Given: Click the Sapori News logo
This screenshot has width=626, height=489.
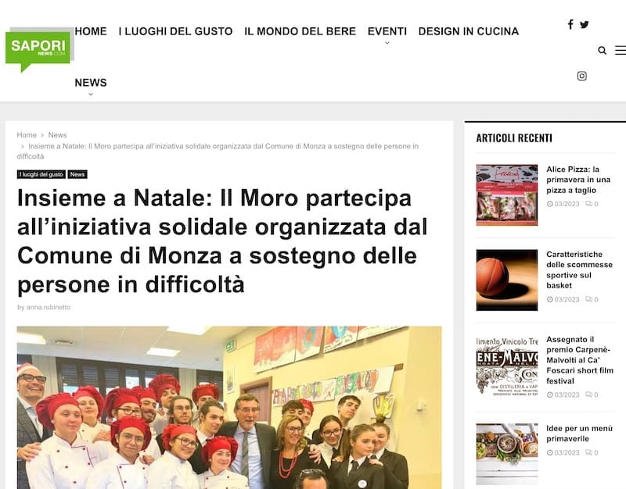Looking at the screenshot, I should [38, 50].
